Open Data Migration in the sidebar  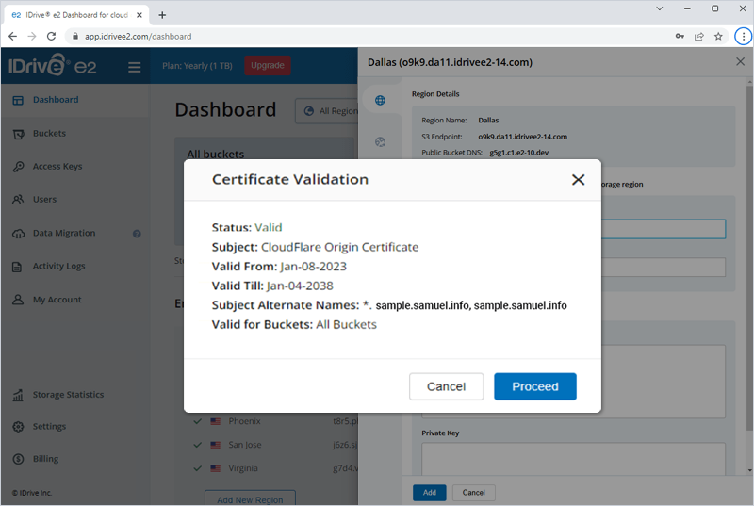pyautogui.click(x=64, y=233)
